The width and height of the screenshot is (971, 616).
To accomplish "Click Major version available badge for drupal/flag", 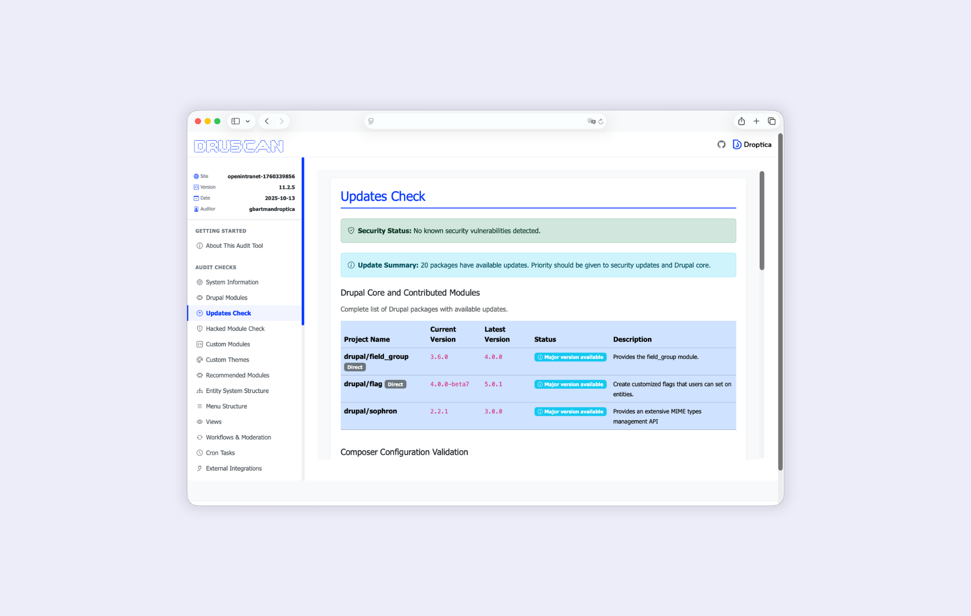I will point(570,384).
